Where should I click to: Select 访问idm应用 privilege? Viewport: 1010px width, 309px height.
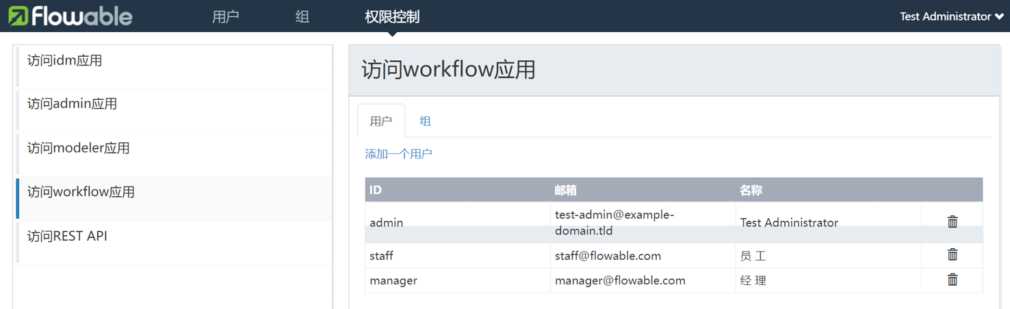pos(65,61)
